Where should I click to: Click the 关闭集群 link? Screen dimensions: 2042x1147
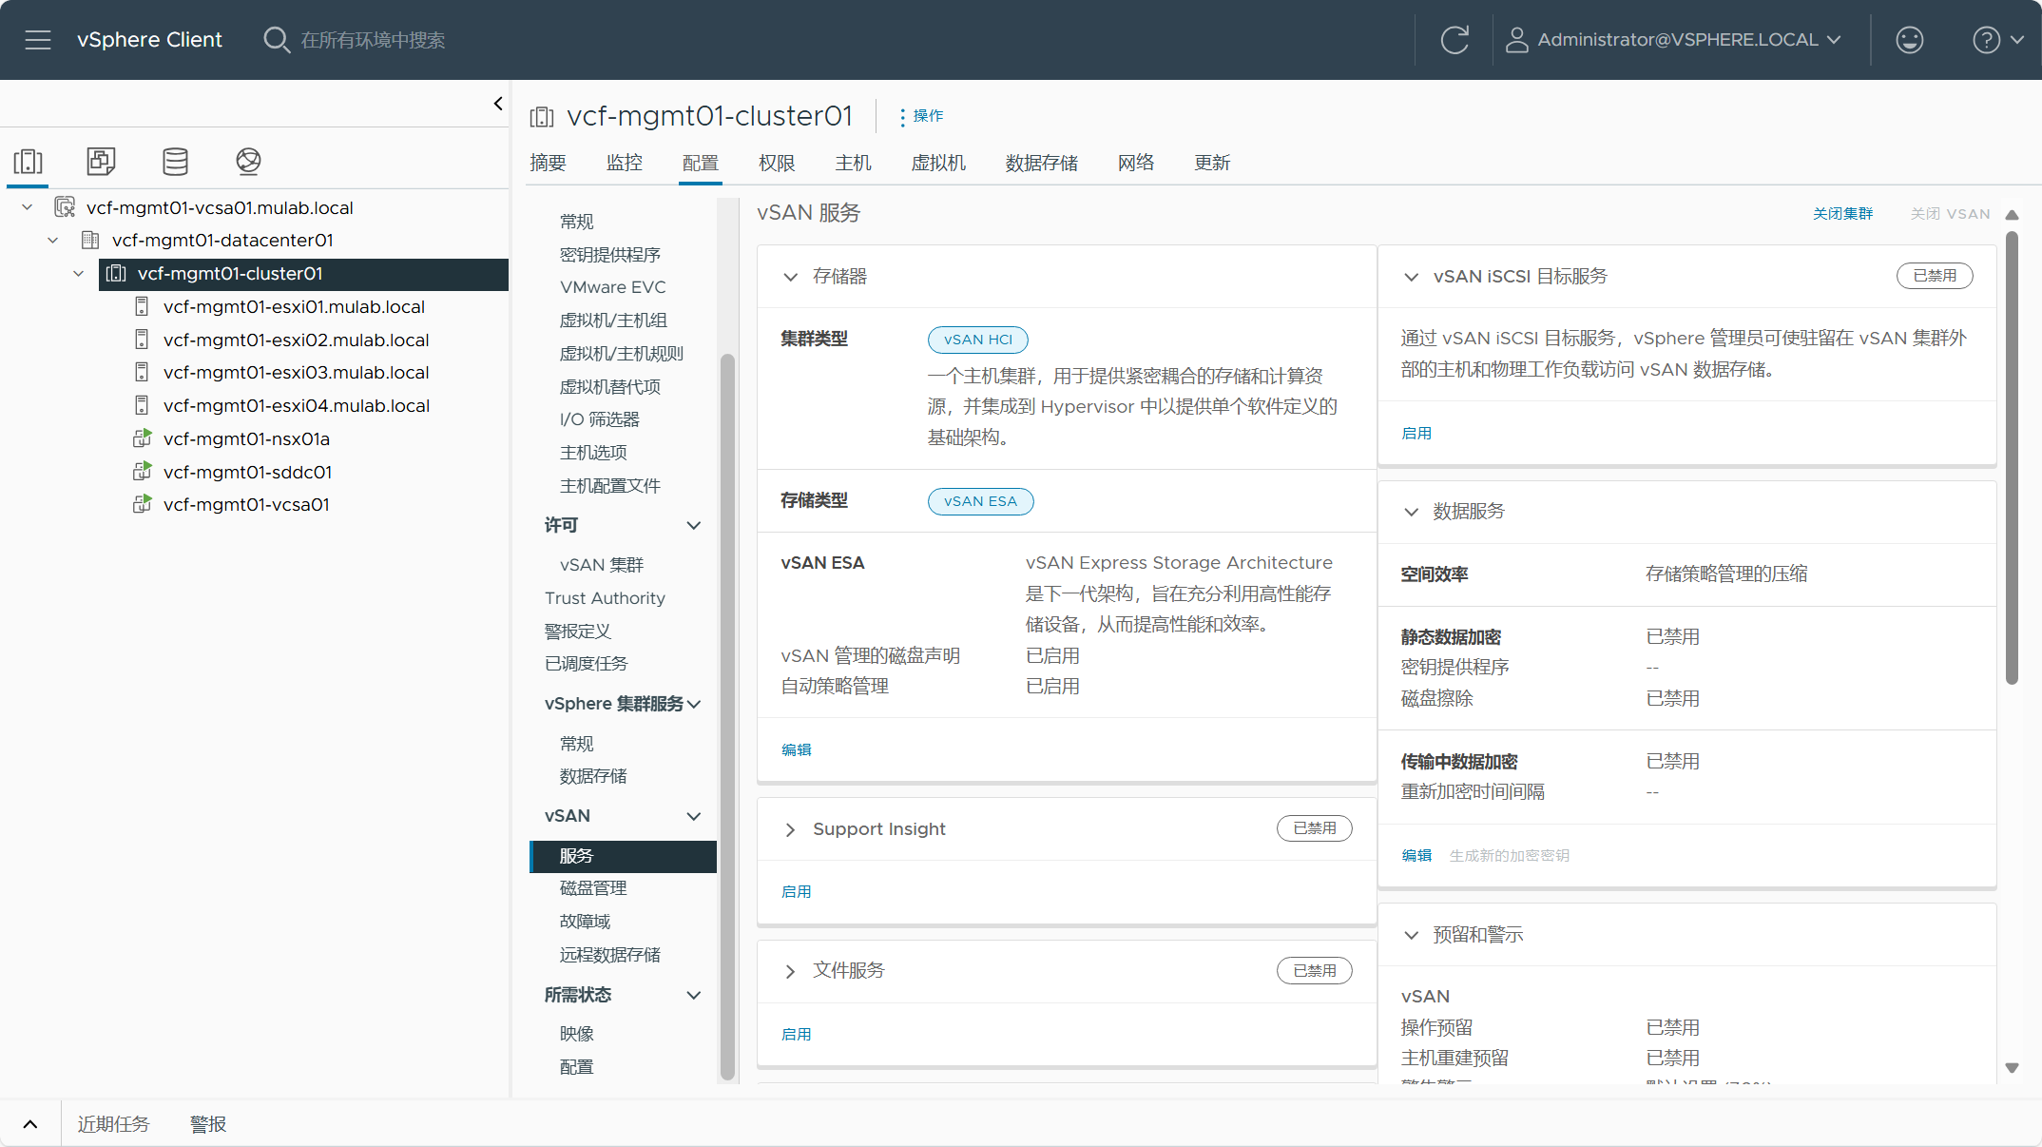(x=1842, y=214)
